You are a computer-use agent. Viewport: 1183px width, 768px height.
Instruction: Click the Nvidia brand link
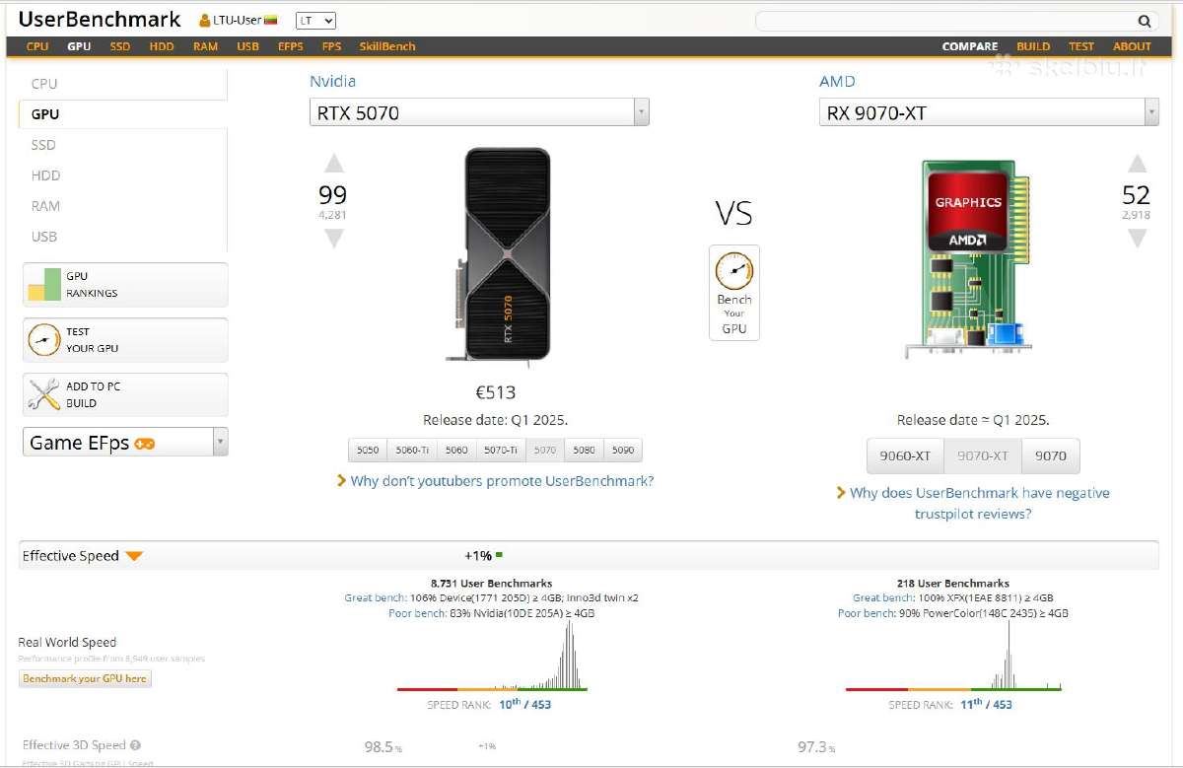pyautogui.click(x=332, y=81)
